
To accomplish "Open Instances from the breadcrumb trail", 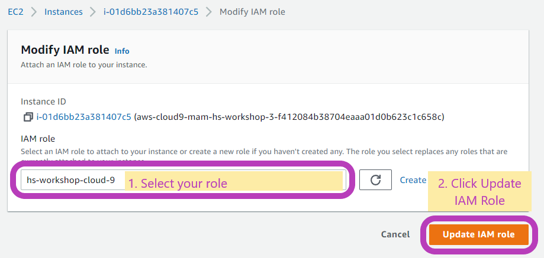I will click(x=63, y=12).
